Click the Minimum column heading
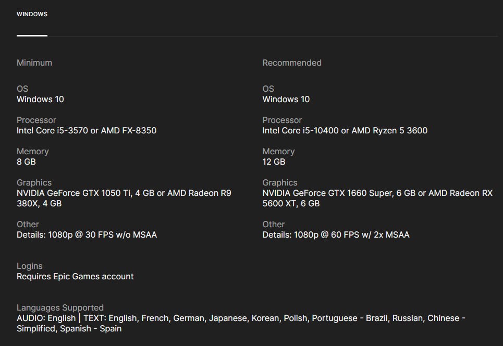Image resolution: width=503 pixels, height=346 pixels. [34, 63]
